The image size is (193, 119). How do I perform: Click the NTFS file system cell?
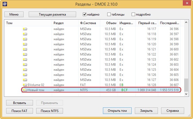[84, 90]
